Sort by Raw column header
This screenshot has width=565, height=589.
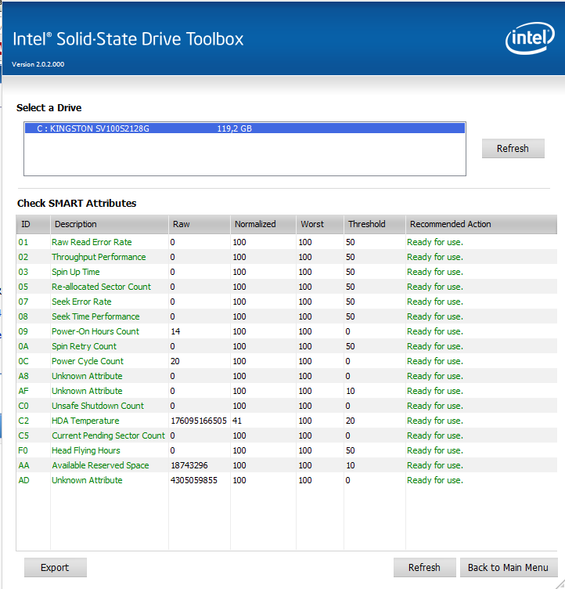click(x=200, y=224)
